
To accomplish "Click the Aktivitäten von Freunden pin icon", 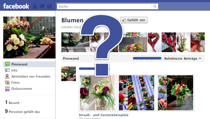I will coord(7,76).
